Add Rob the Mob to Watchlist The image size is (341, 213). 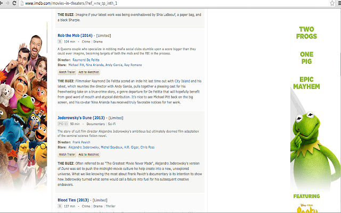click(x=89, y=72)
